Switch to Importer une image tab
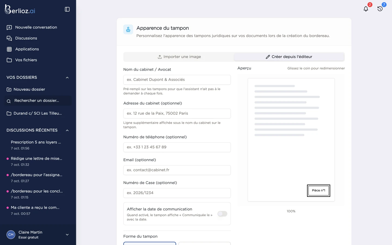Viewport: 392px width, 245px height. (179, 57)
